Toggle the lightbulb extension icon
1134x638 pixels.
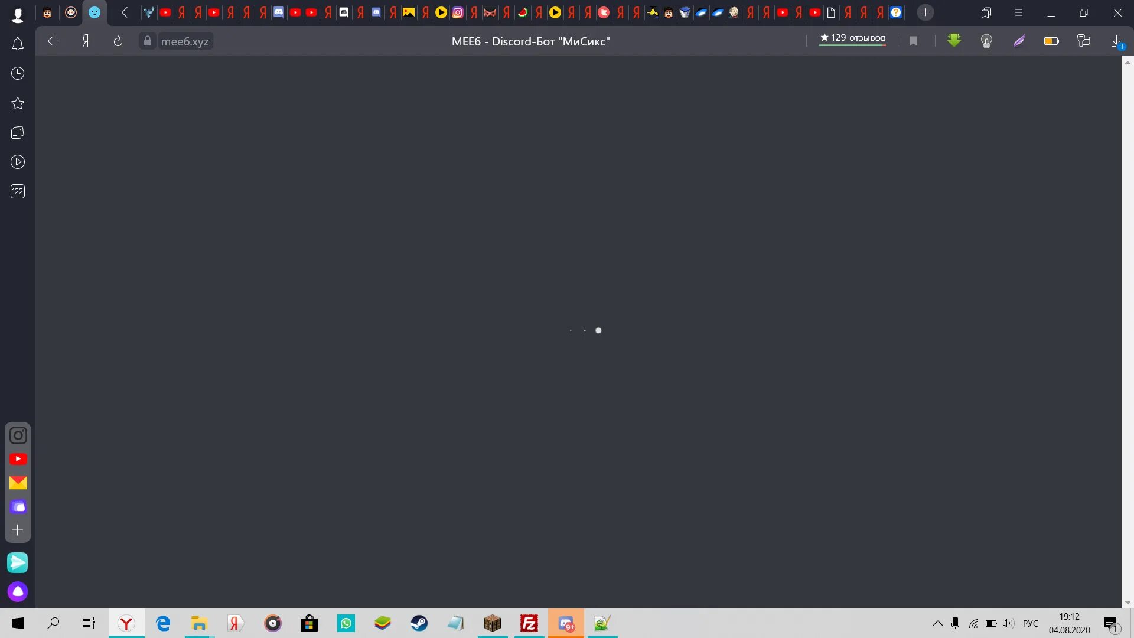click(x=986, y=41)
